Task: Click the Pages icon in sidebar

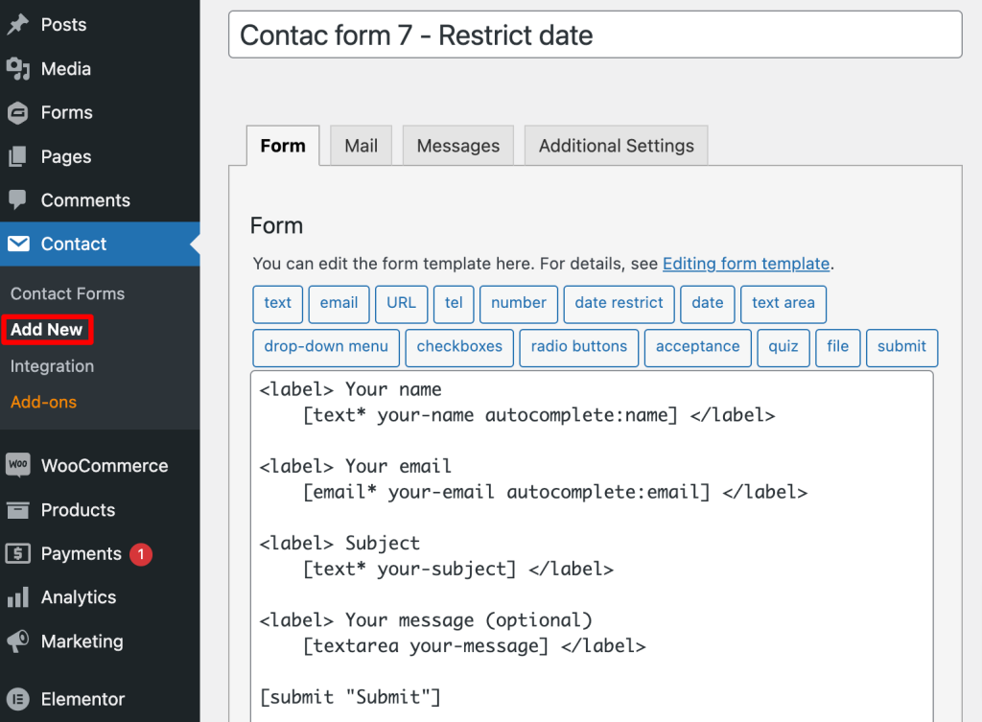Action: coord(18,156)
